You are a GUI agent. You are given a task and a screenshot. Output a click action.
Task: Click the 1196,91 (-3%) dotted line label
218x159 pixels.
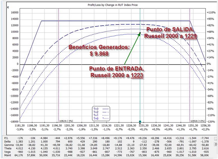(66, 121)
